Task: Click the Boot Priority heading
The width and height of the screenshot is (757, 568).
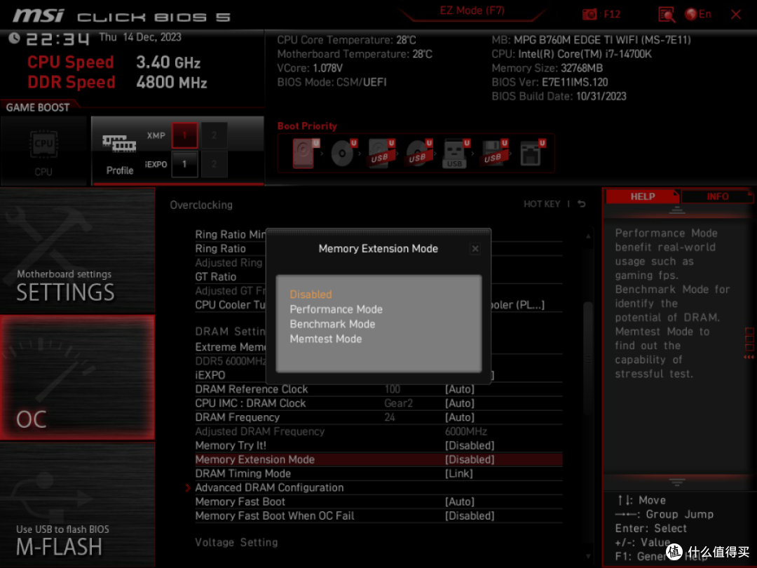Action: [307, 126]
